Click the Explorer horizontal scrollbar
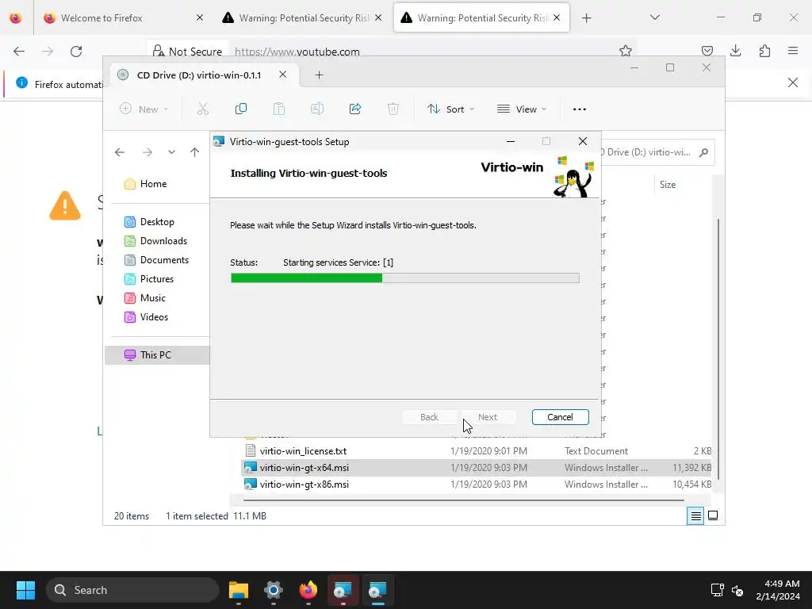 463,500
